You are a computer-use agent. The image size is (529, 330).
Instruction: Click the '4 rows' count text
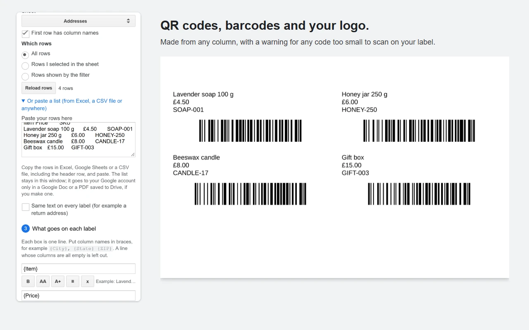(x=66, y=88)
